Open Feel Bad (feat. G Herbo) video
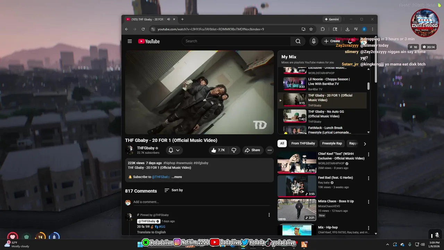444x250 pixels. 335,177
